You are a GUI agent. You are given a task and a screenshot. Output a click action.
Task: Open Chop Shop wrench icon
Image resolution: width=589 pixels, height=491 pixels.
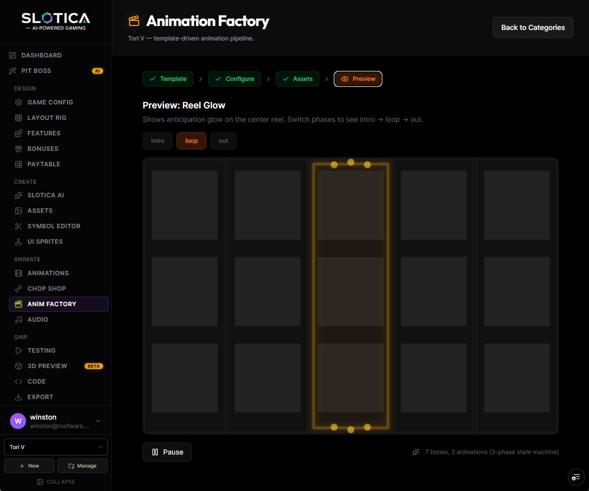pos(19,289)
